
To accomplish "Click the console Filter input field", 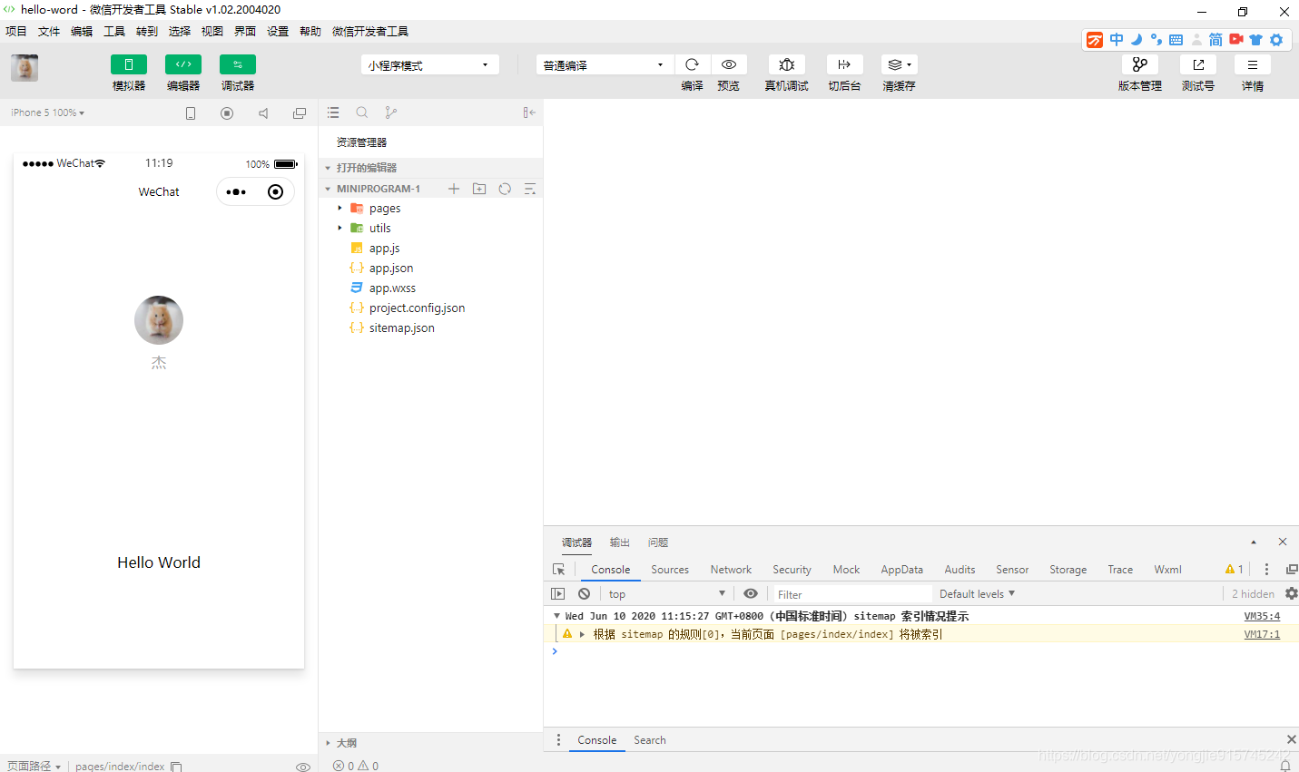I will click(851, 594).
